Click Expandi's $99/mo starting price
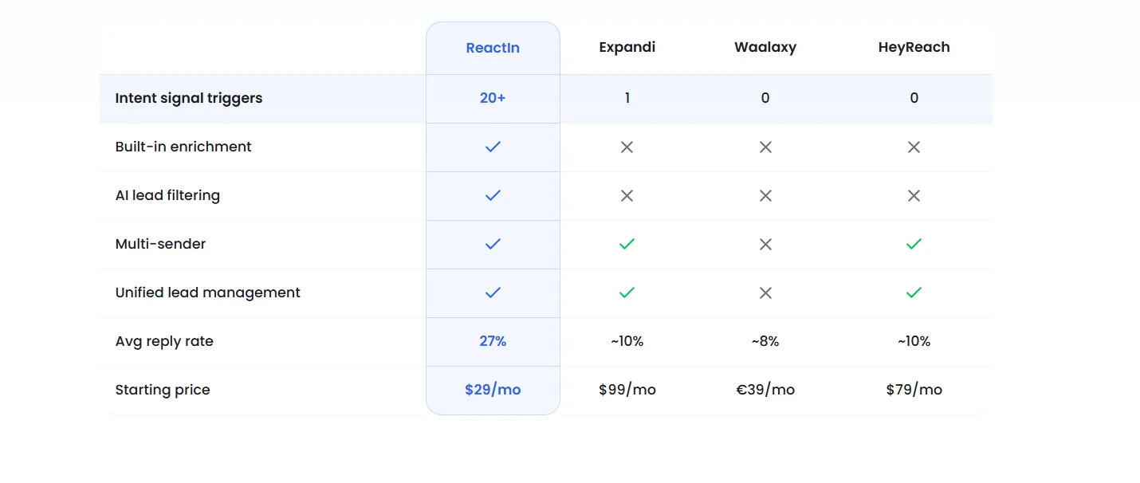This screenshot has width=1140, height=483. point(627,390)
